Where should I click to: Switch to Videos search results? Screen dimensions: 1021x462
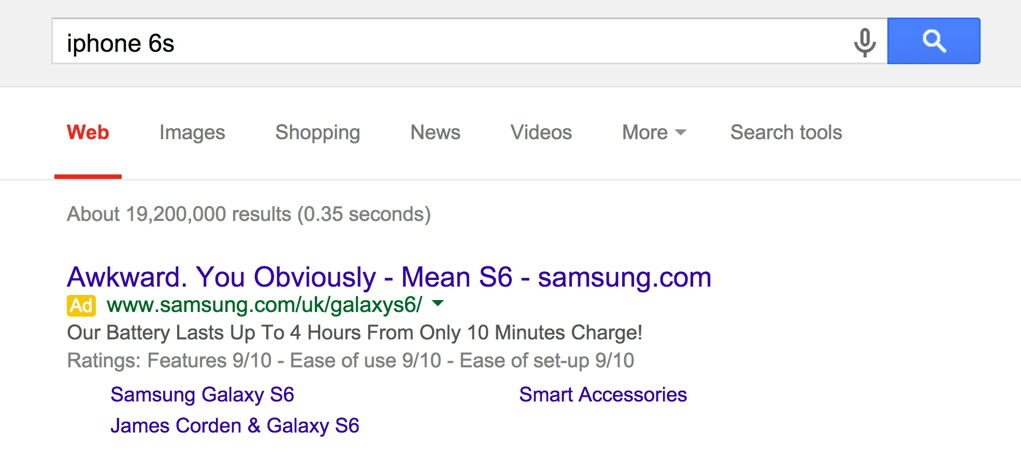540,132
